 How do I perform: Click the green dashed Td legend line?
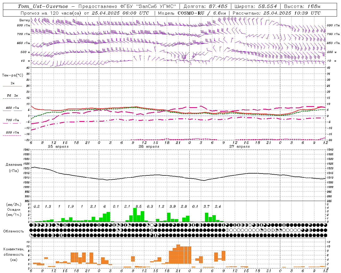[x=12, y=99]
